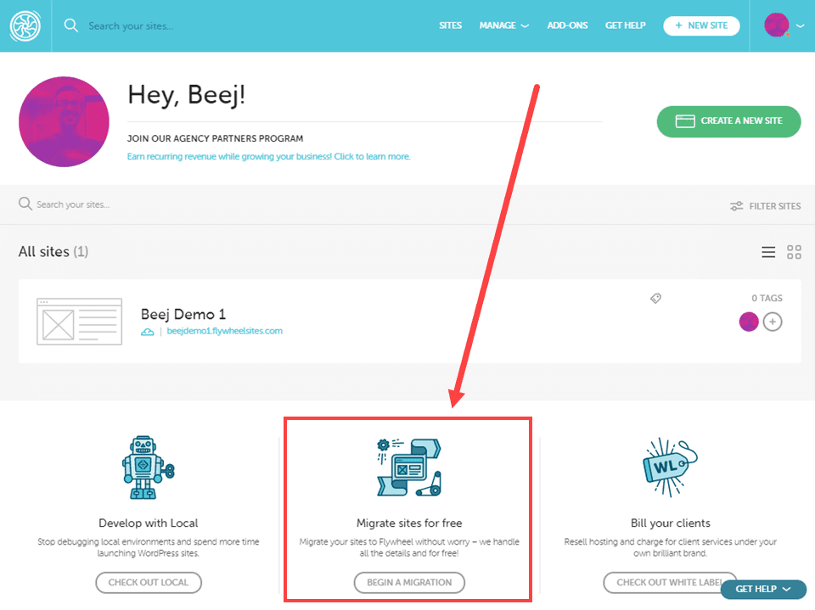Screen dimensions: 815x610
Task: Open the MANAGE dropdown
Action: click(503, 25)
